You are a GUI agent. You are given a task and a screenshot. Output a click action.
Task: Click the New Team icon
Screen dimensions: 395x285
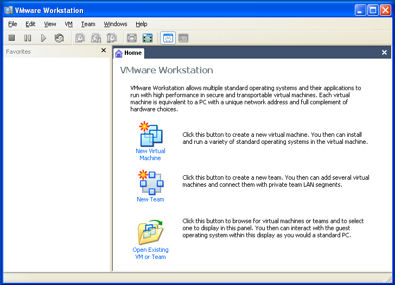click(151, 182)
